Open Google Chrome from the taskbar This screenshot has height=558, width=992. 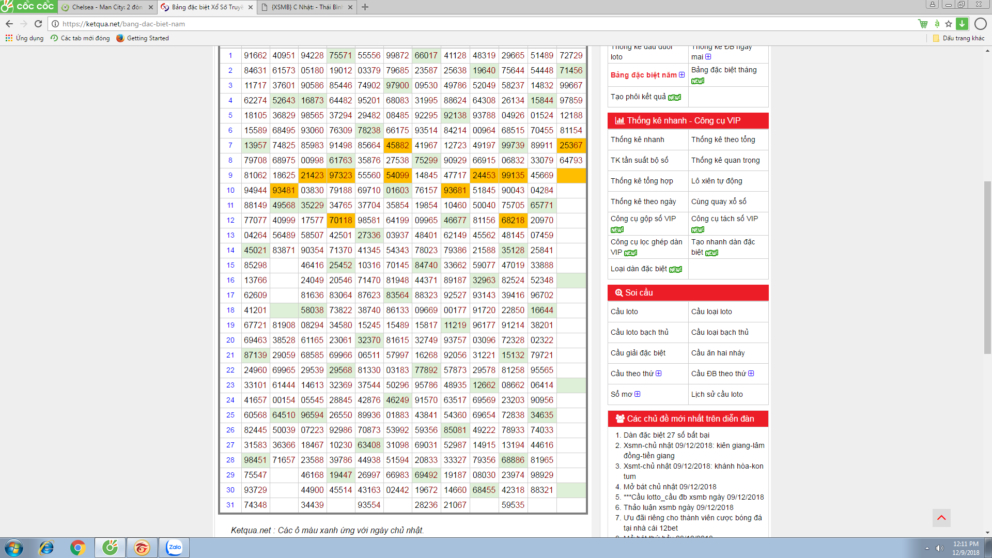tap(78, 548)
